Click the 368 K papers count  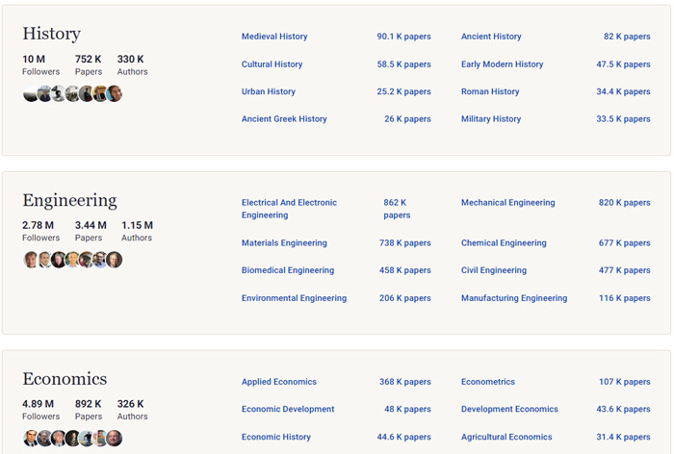pyautogui.click(x=405, y=382)
